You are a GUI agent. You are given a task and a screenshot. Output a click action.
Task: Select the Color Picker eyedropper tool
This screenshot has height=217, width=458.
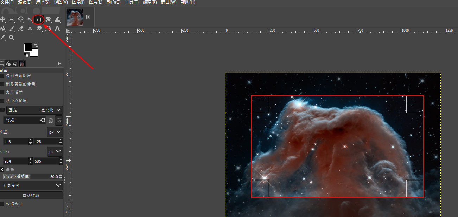[3, 38]
